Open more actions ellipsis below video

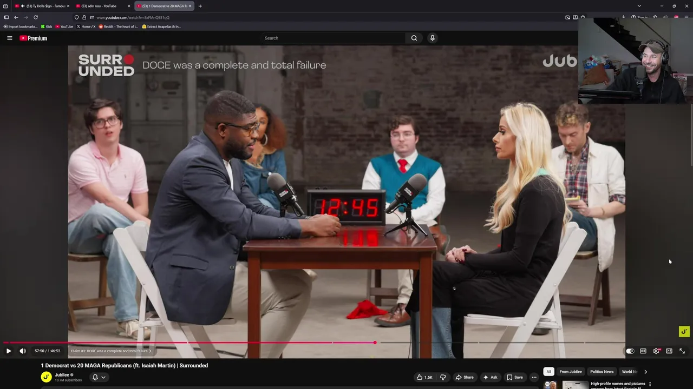tap(534, 377)
